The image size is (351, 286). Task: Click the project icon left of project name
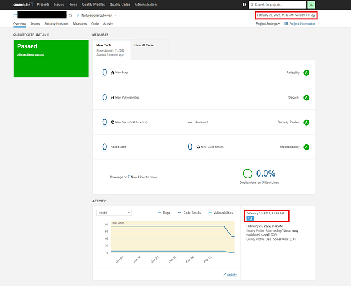click(15, 15)
